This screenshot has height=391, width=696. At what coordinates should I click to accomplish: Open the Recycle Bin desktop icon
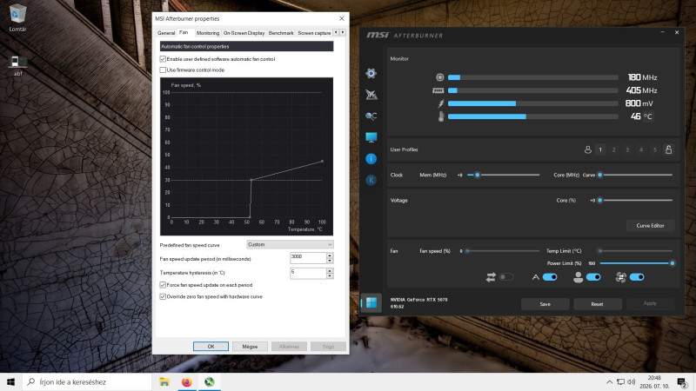coord(17,17)
